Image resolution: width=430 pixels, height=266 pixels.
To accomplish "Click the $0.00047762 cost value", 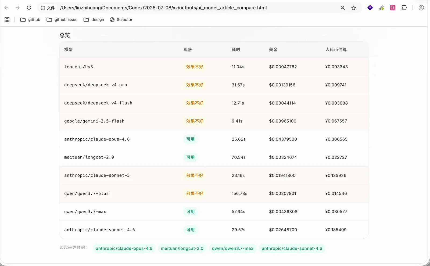I will click(x=283, y=67).
